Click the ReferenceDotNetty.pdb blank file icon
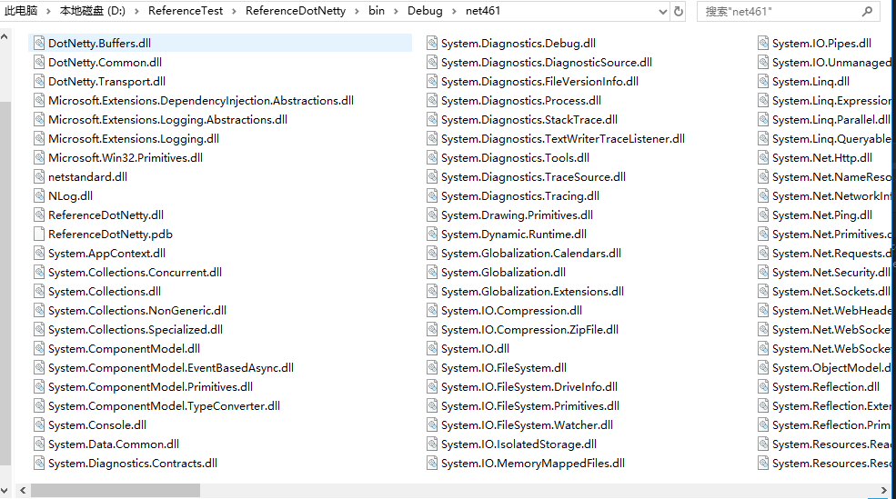Screen dimensions: 896x499 39,235
